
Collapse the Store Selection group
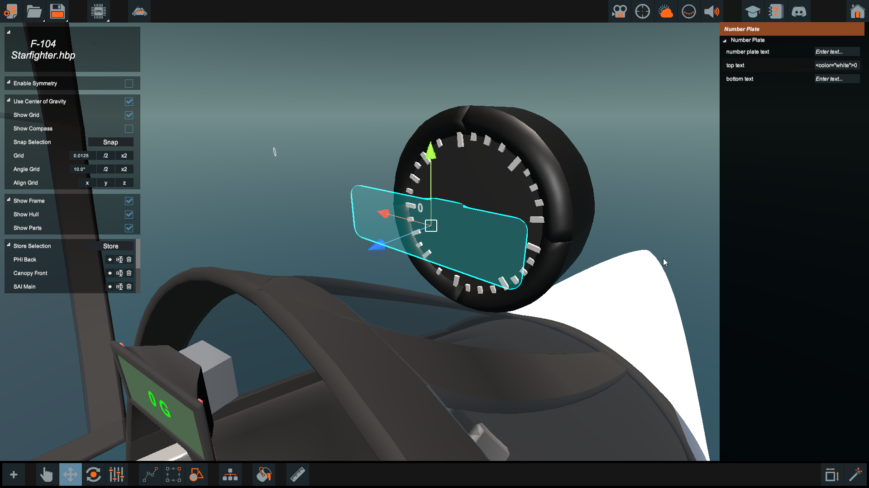tap(9, 245)
